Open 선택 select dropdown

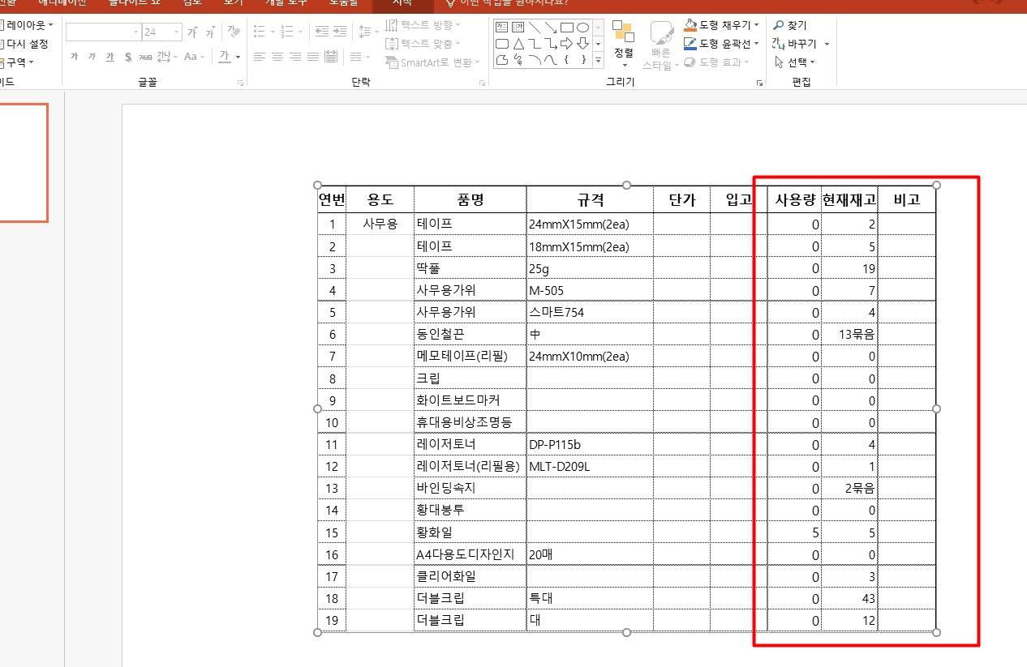tap(795, 62)
